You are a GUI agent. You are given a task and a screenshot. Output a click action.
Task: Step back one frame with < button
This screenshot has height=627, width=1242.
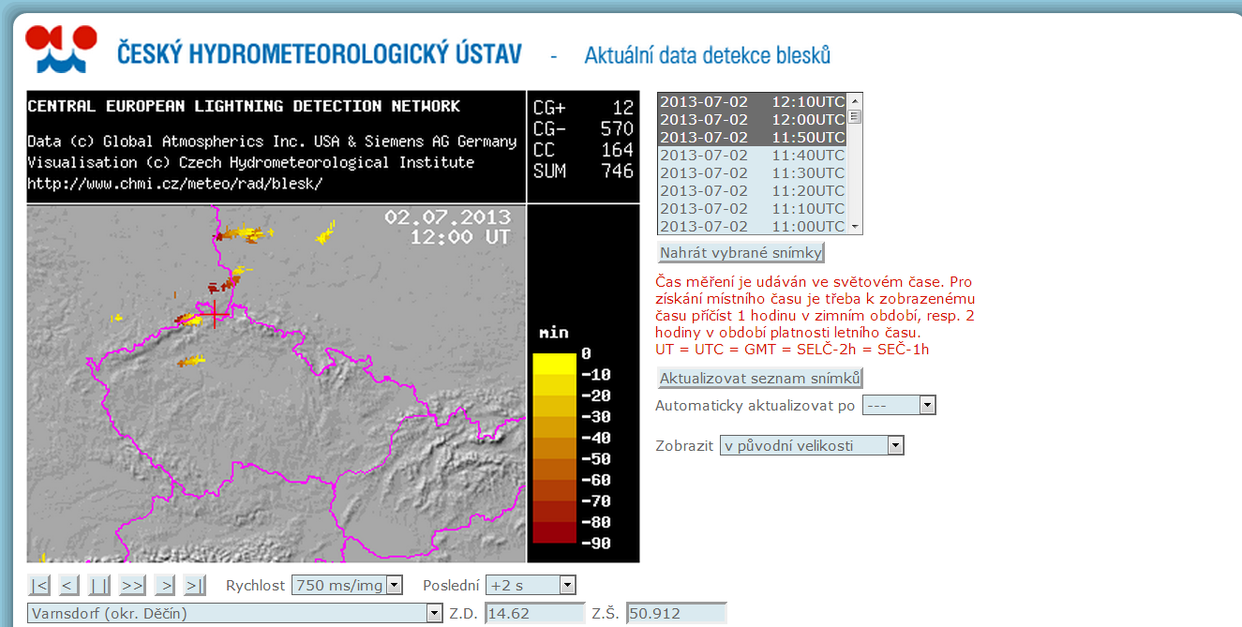coord(68,586)
